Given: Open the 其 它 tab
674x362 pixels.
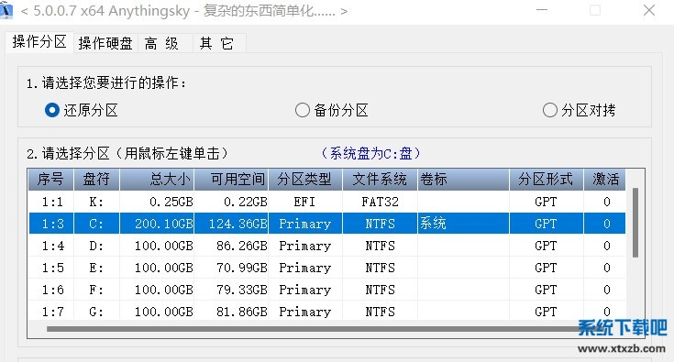Looking at the screenshot, I should click(219, 43).
